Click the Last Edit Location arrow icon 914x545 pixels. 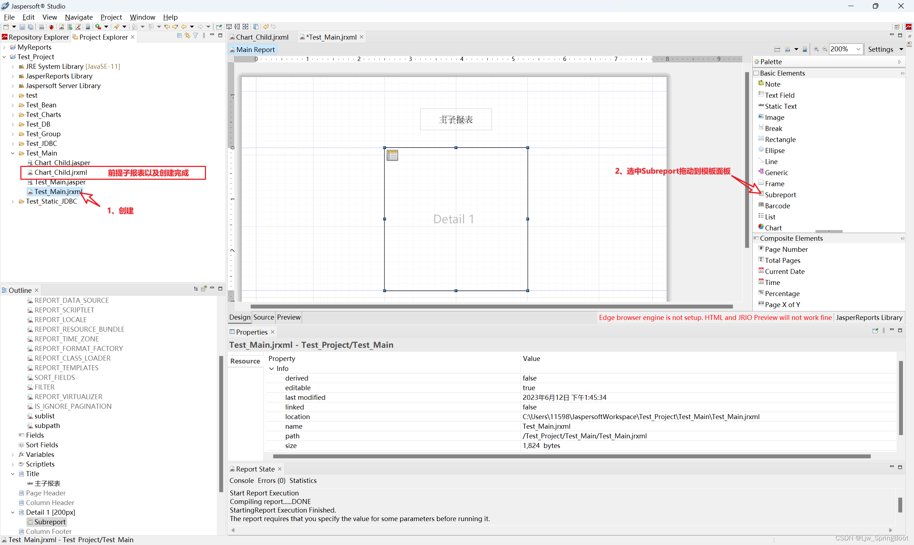point(167,27)
